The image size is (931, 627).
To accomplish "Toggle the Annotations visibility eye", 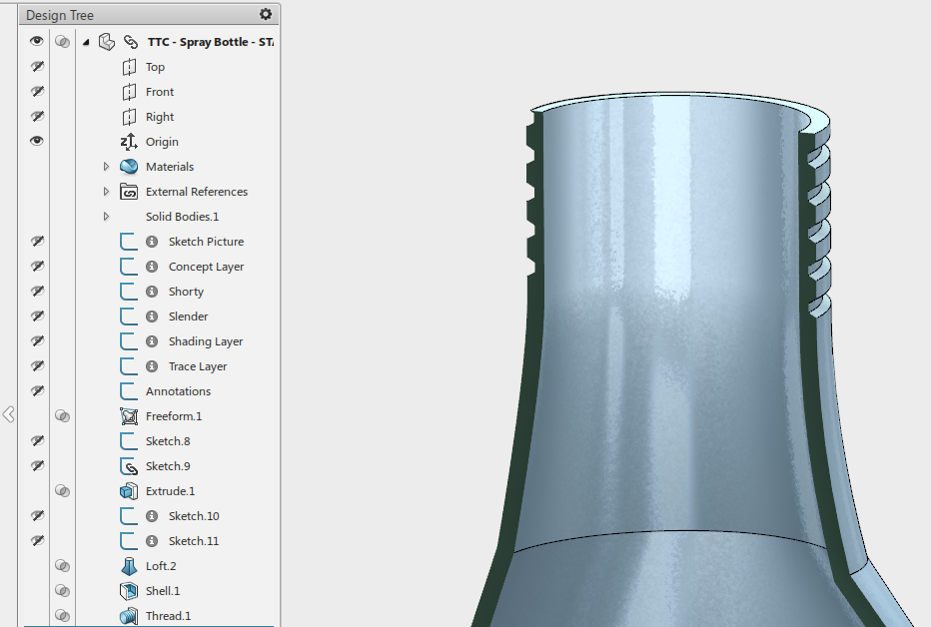I will click(37, 391).
